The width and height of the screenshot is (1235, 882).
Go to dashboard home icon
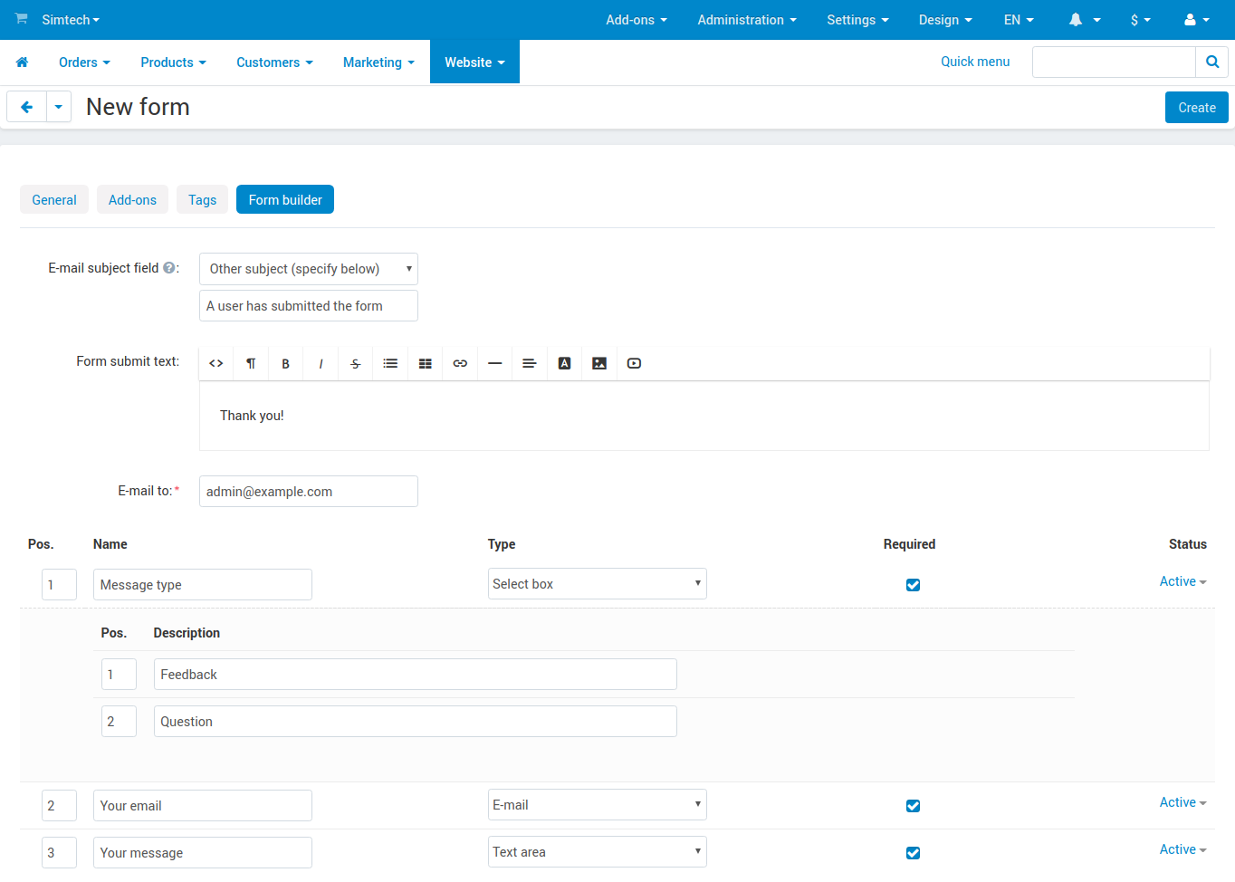coord(22,62)
